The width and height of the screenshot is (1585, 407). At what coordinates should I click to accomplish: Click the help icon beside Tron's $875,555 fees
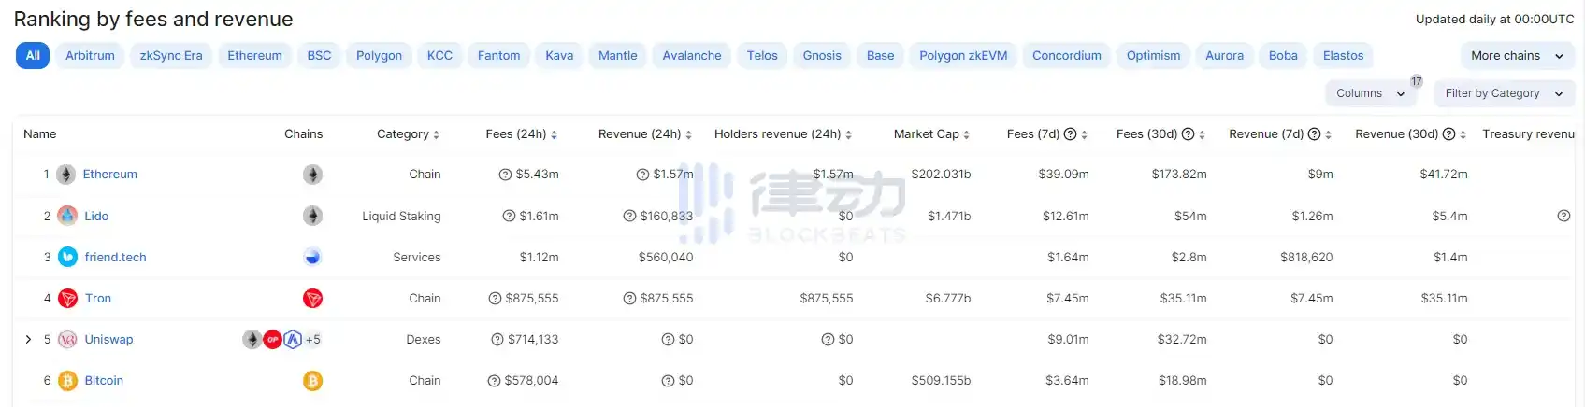[x=495, y=298]
